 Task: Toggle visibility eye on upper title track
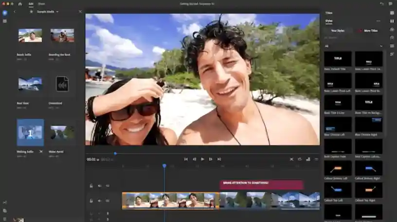pos(108,186)
